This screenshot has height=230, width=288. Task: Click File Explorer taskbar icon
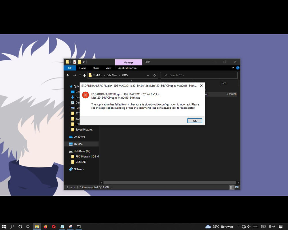[x=37, y=227]
